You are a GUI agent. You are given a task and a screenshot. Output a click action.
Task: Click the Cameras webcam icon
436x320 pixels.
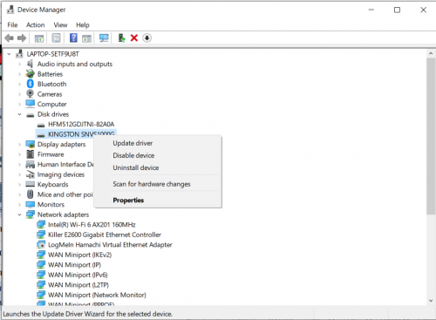tap(30, 94)
